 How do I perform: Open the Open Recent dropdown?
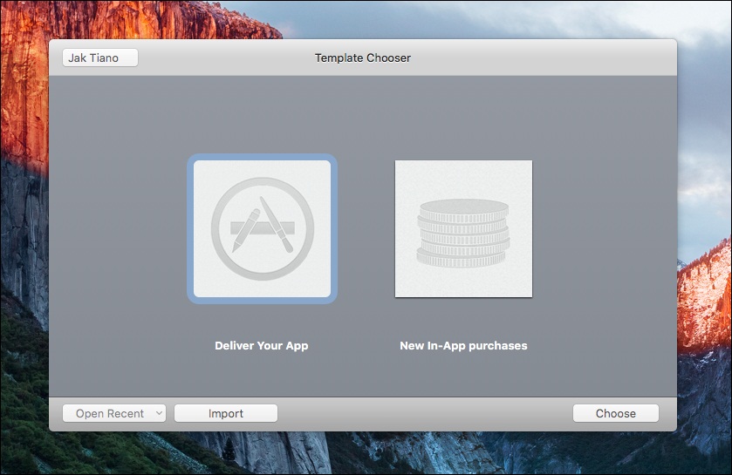[114, 413]
